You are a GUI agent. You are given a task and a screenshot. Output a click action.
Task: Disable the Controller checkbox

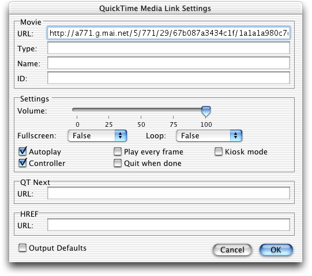22,163
